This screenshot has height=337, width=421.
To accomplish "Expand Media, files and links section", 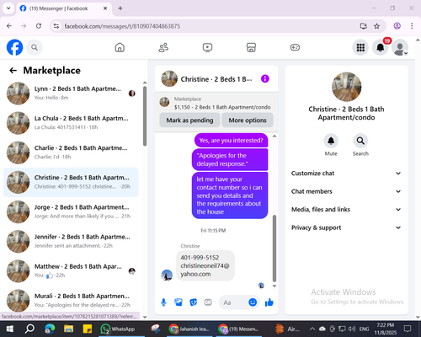I will [346, 210].
